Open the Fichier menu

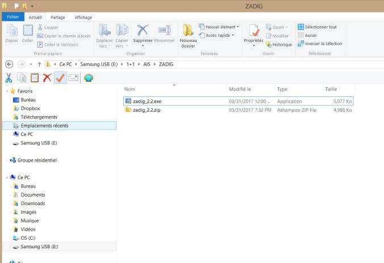point(12,17)
